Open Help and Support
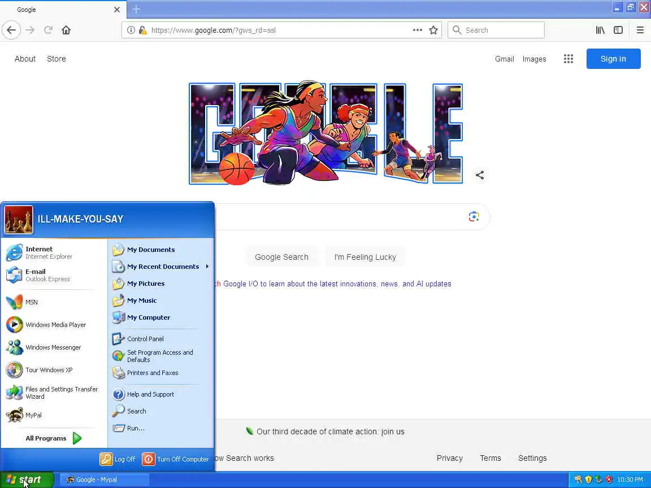Image resolution: width=651 pixels, height=488 pixels. pos(160,394)
